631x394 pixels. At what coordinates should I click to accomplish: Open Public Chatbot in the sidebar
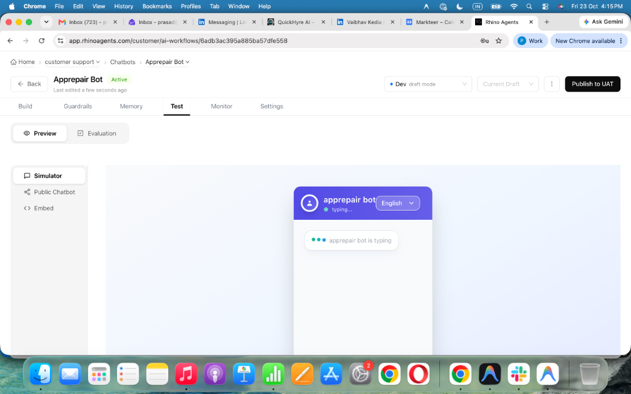point(49,192)
